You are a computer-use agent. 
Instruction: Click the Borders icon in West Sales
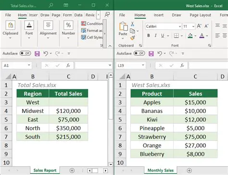(x=177, y=36)
